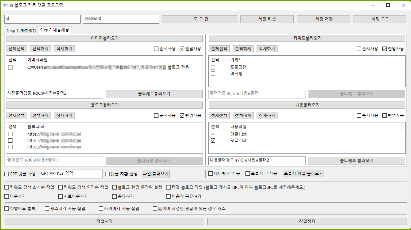Check the 마케팅 keyword row checkbox
411x230 pixels.
(213, 74)
